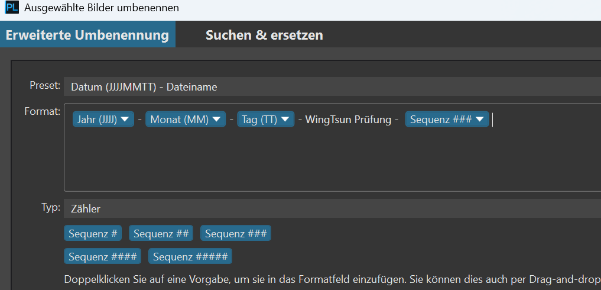Image resolution: width=601 pixels, height=290 pixels.
Task: Open arrow on Sequenz ### format token
Action: tap(480, 120)
